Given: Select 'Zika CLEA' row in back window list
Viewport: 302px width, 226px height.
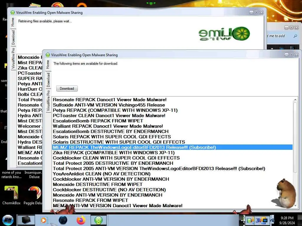Looking at the screenshot, I should (30, 68).
